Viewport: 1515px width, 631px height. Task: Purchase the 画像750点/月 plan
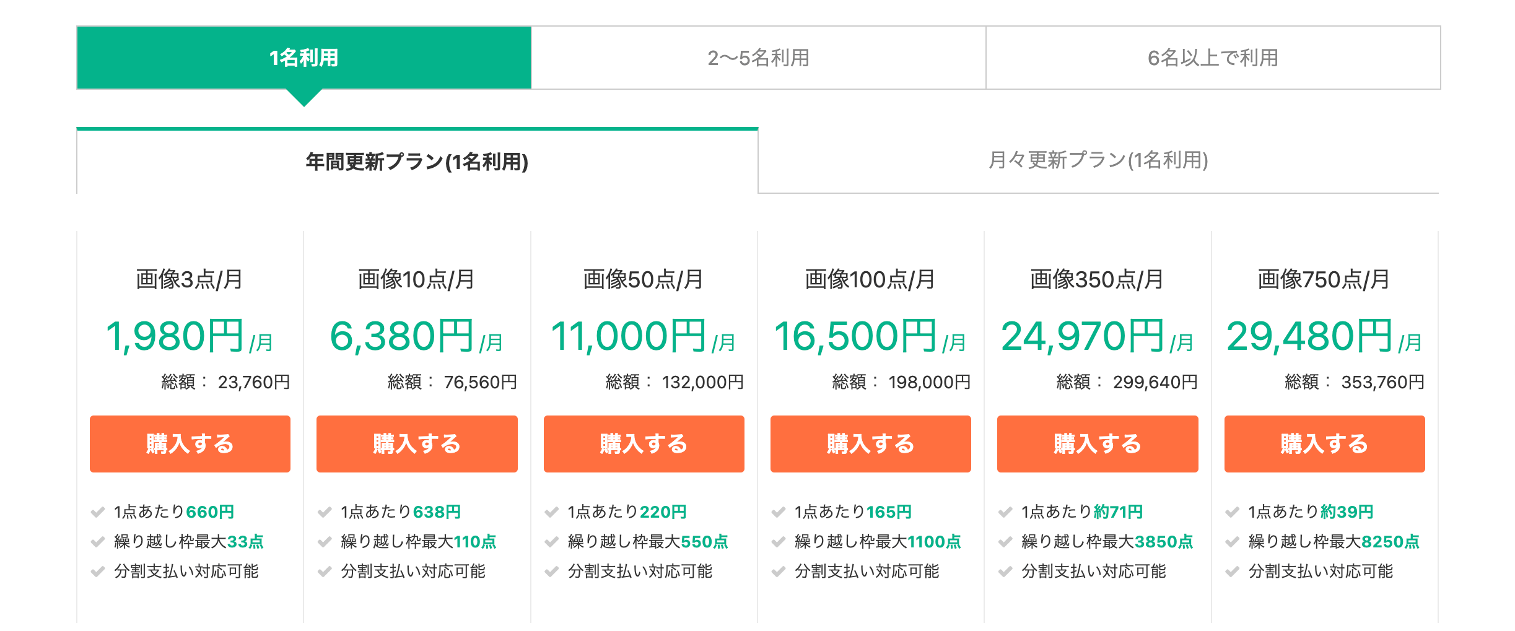1324,444
